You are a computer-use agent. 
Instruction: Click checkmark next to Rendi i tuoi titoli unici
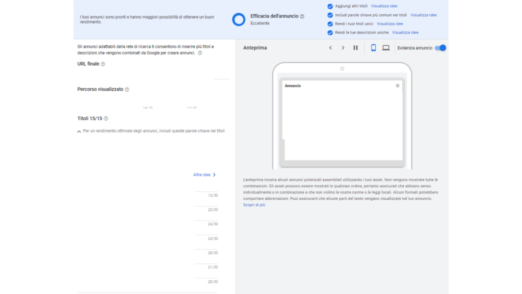pos(330,24)
